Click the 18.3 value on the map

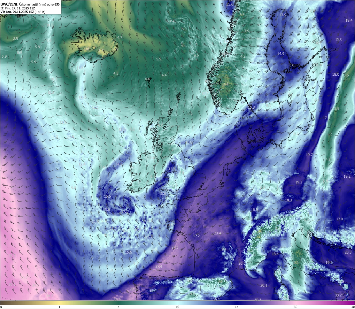[288, 200]
